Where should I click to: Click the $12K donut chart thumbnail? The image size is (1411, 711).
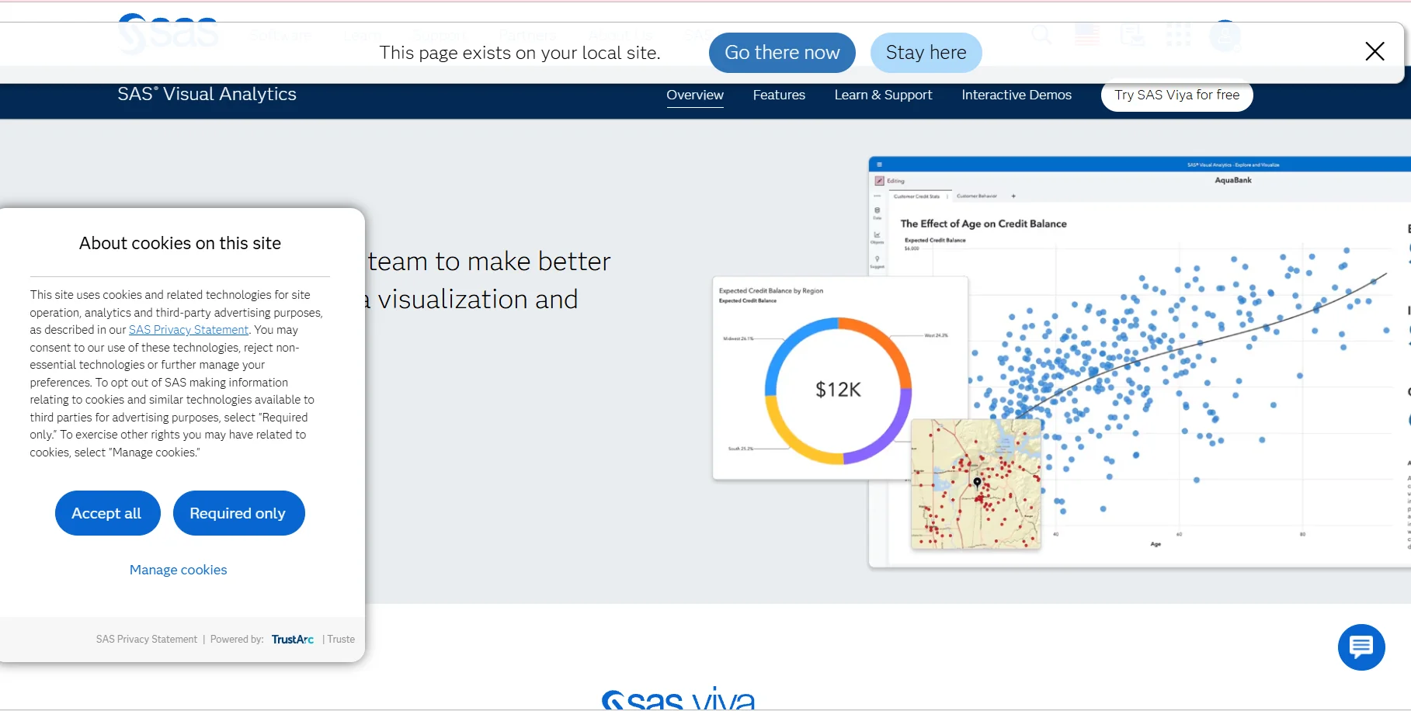click(x=839, y=379)
